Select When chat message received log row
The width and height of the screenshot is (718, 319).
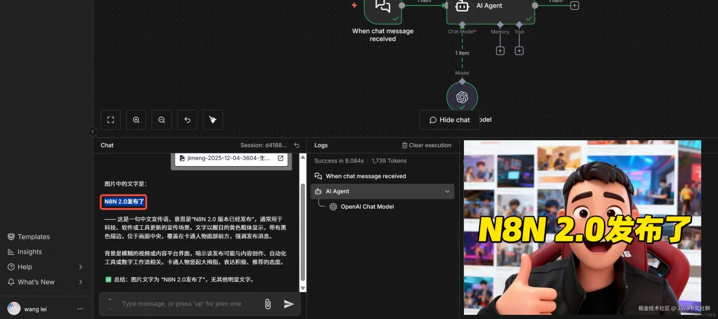(383, 176)
